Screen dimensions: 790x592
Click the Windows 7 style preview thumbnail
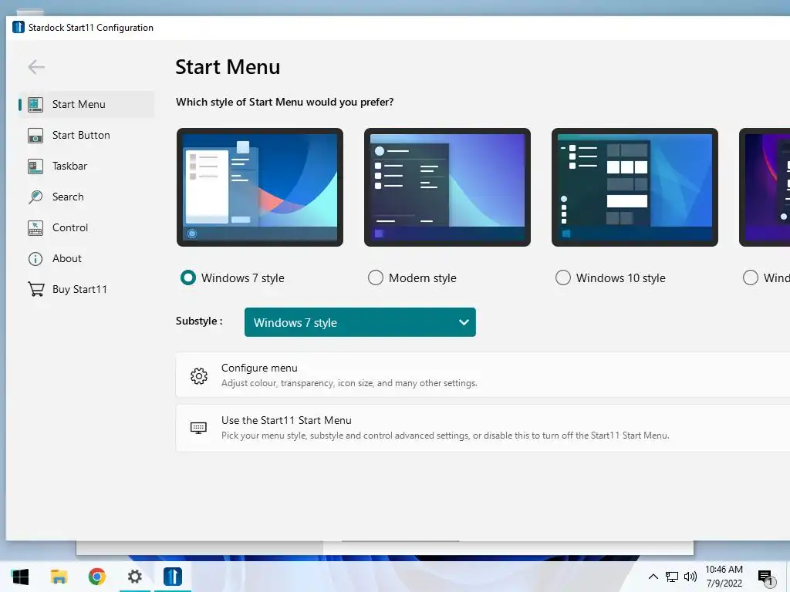pyautogui.click(x=260, y=187)
